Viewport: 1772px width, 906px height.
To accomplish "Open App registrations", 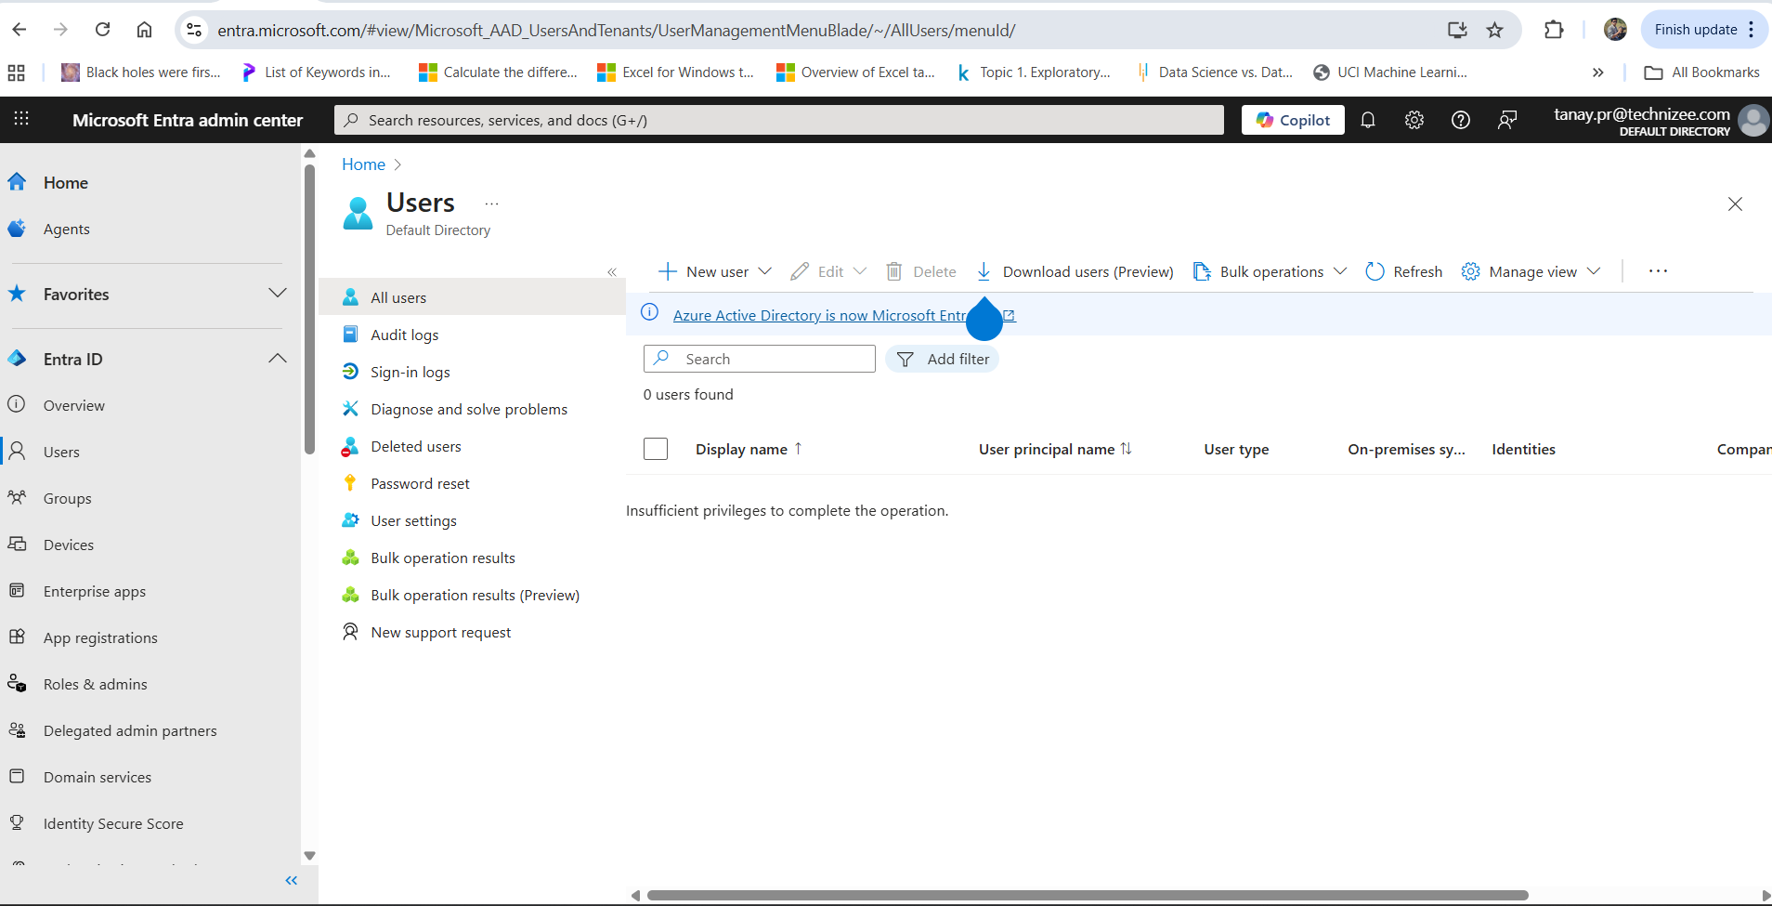I will pos(100,637).
